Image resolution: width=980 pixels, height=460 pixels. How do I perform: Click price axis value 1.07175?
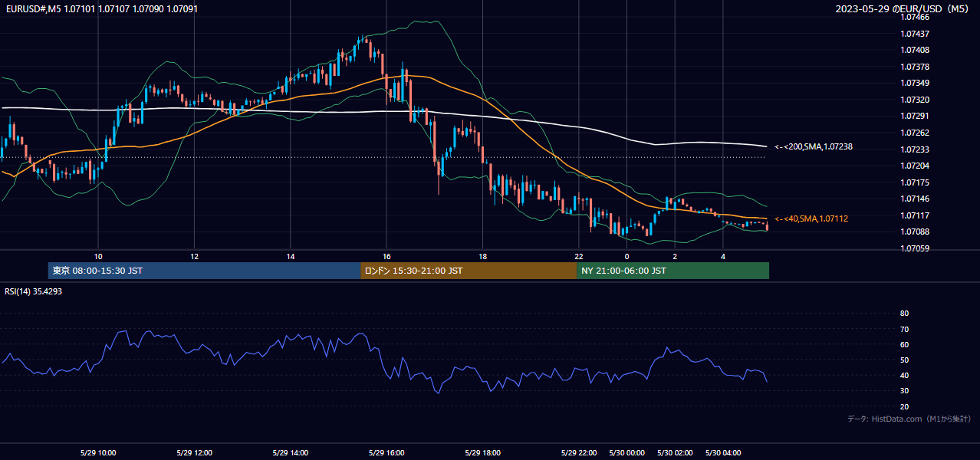click(915, 182)
